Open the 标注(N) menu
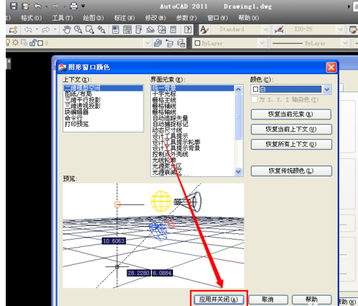Viewport: 358px width, 306px height. pyautogui.click(x=124, y=18)
